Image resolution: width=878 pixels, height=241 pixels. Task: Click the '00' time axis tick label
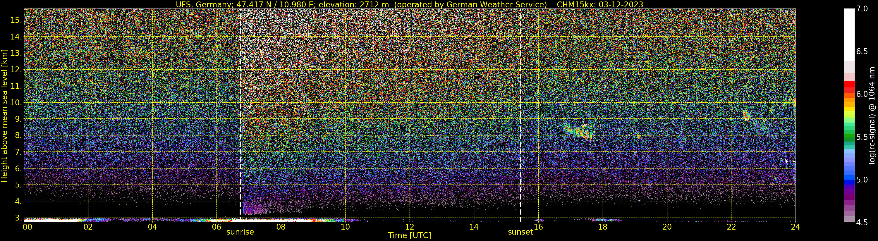point(27,227)
